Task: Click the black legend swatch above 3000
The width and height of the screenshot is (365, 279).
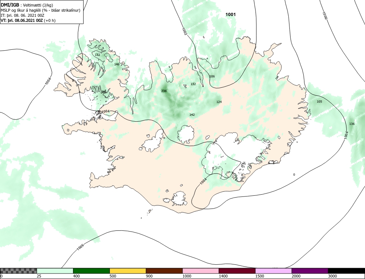Action: click(346, 271)
